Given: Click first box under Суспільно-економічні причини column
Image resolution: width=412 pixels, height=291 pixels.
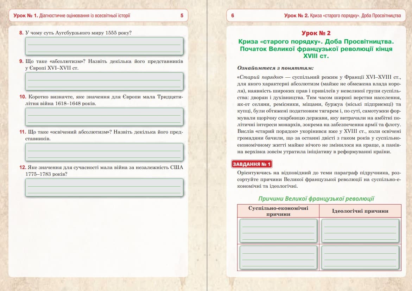Looking at the screenshot, I should (278, 231).
